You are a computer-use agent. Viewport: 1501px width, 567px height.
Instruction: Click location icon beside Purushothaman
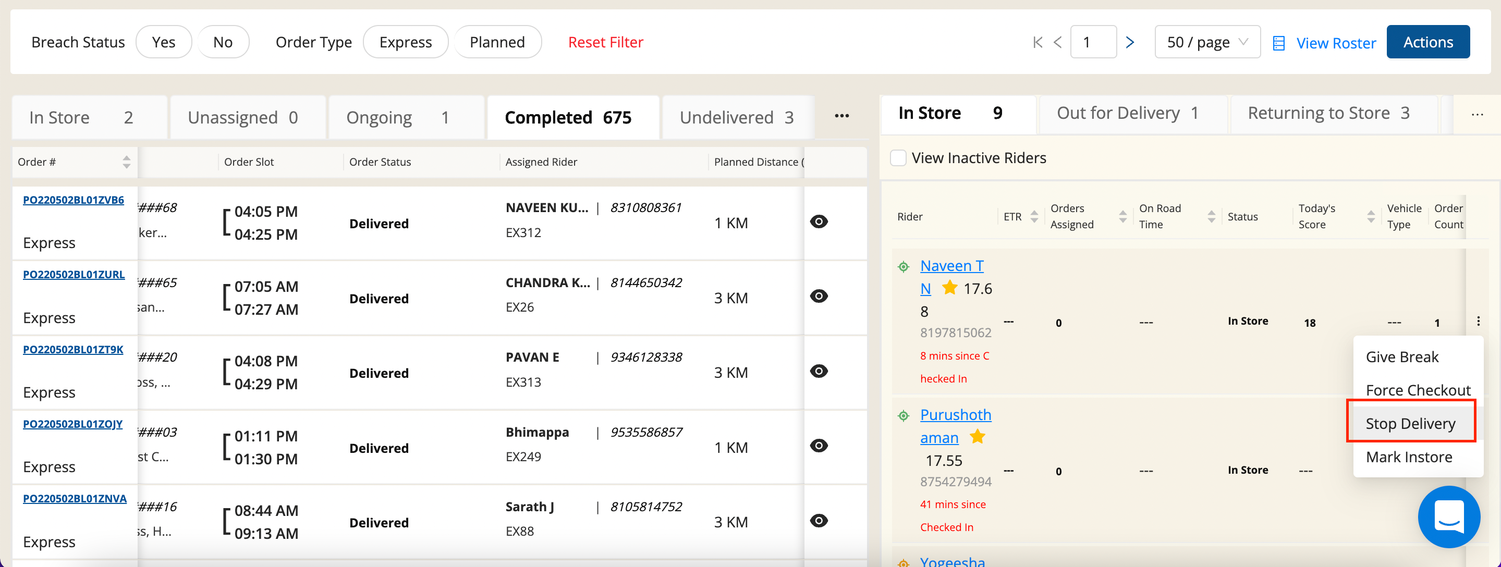pyautogui.click(x=903, y=415)
